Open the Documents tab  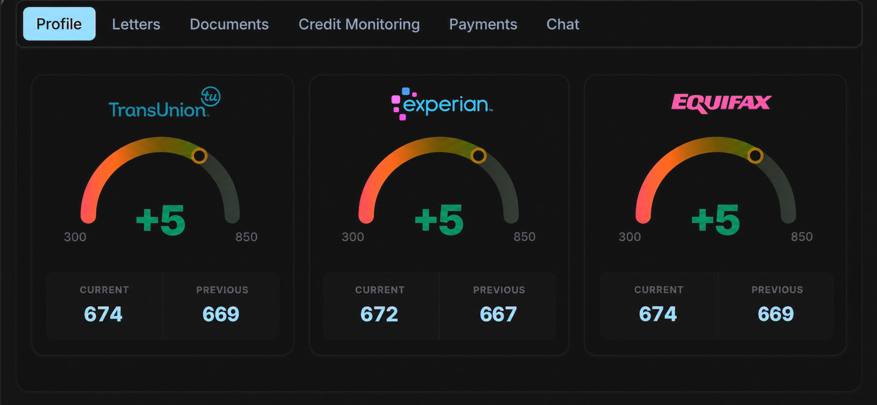click(229, 24)
